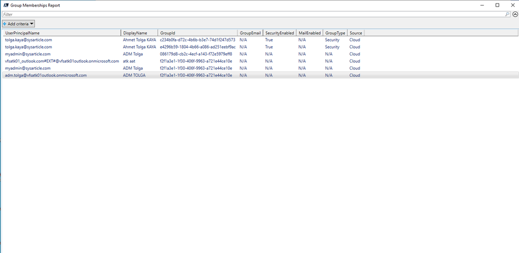Screen dimensions: 519x253
Task: Maximize the Group Memberships Report window
Action: tap(498, 5)
